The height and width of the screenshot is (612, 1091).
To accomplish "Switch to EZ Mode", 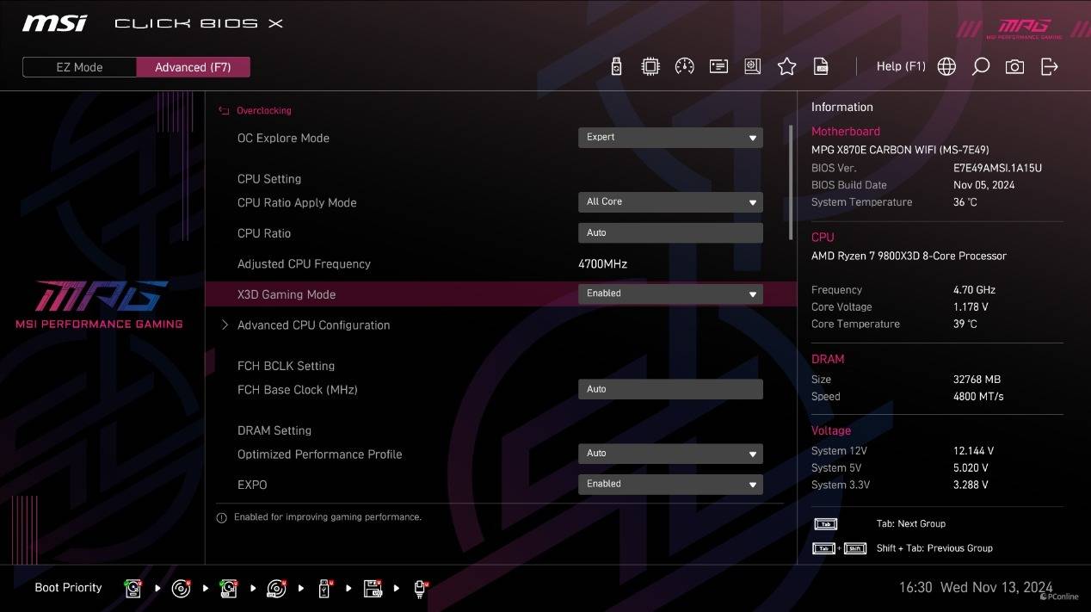I will pyautogui.click(x=79, y=67).
